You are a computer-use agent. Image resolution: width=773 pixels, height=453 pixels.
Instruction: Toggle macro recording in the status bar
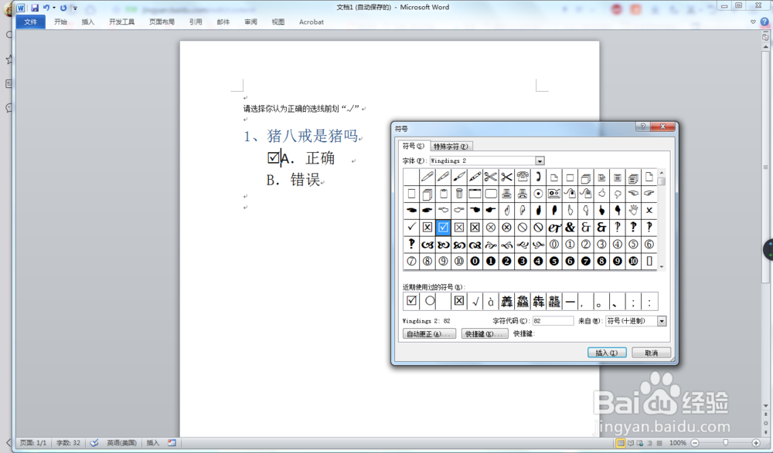(x=172, y=443)
